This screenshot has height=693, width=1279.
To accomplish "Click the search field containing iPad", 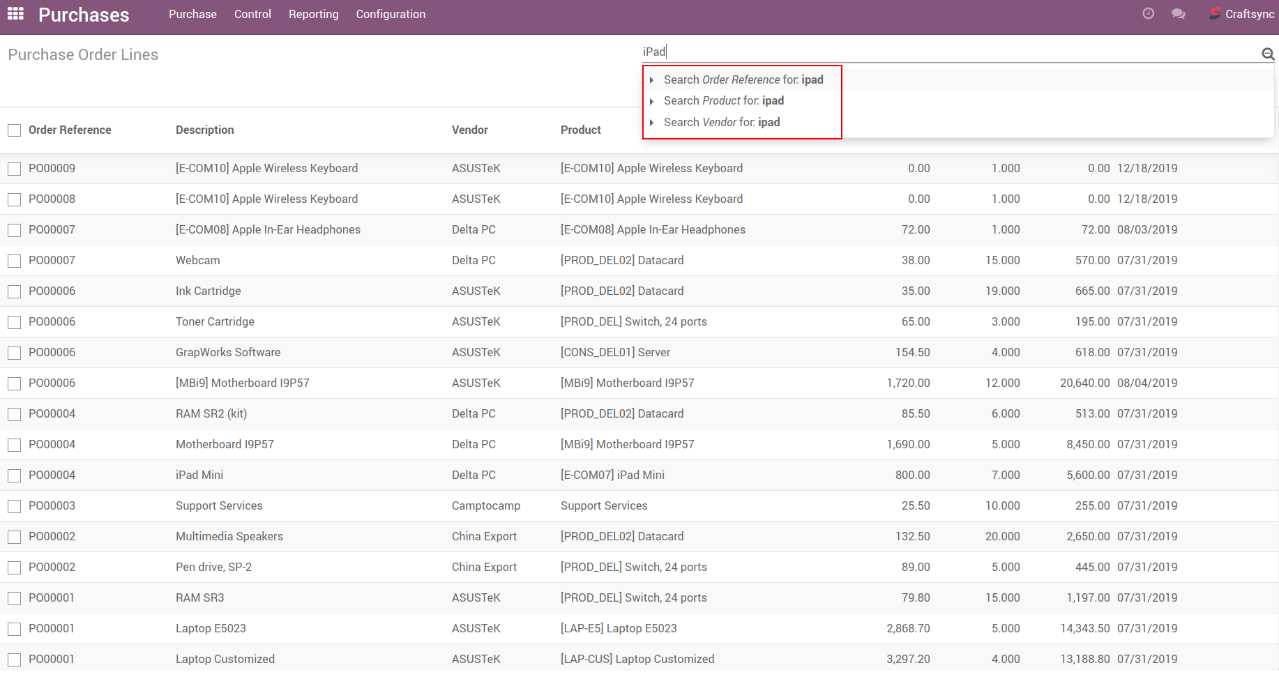I will tap(948, 52).
